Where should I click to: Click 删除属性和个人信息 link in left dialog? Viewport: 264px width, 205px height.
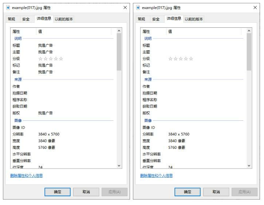[x=27, y=176]
